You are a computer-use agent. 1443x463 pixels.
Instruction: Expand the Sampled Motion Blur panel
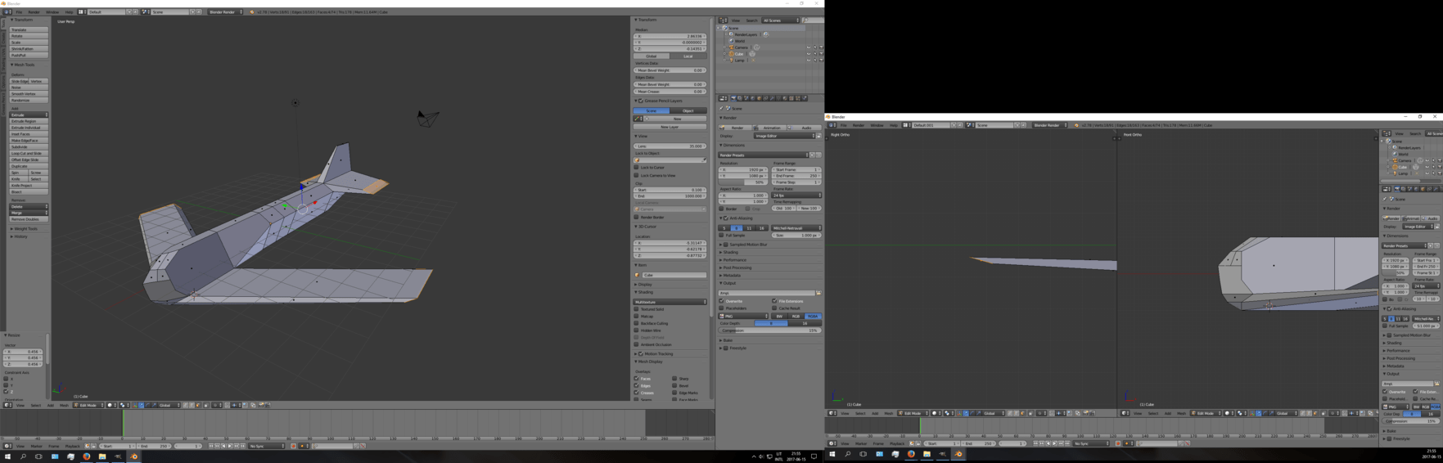point(746,244)
